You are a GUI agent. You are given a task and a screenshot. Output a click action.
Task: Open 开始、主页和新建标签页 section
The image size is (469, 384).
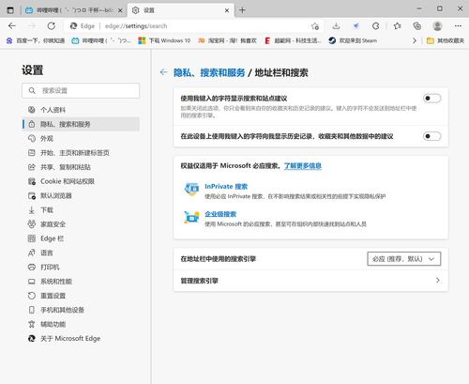[81, 153]
